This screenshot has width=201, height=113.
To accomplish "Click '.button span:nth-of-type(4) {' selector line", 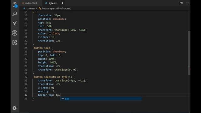I will pyautogui.click(x=54, y=77).
